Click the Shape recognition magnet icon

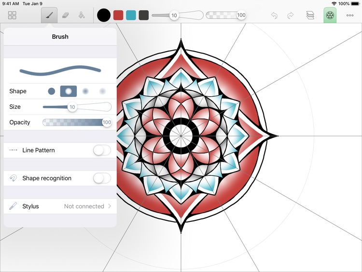click(13, 178)
